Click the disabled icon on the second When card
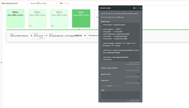 tap(30, 26)
